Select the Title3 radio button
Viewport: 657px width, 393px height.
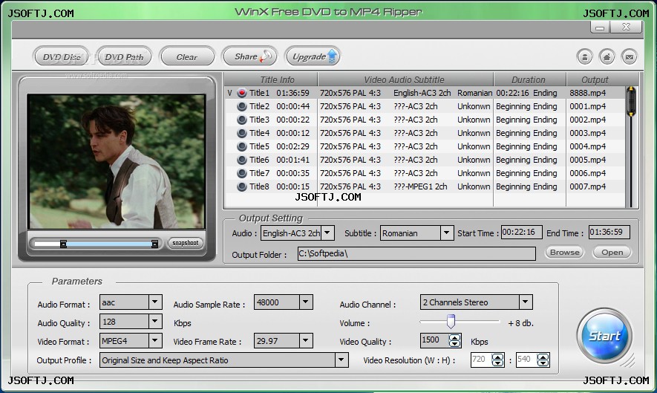click(x=242, y=120)
